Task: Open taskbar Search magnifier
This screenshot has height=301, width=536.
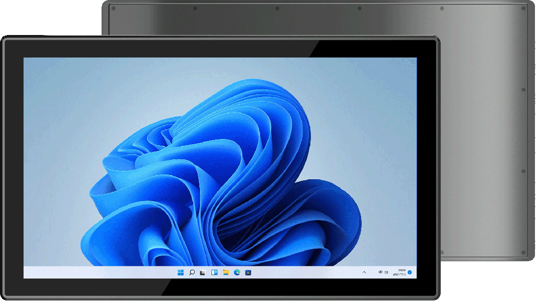Action: click(x=192, y=272)
